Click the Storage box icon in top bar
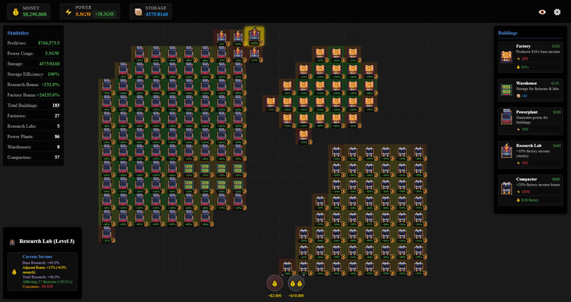Viewport: 571px width, 302px height. click(138, 12)
